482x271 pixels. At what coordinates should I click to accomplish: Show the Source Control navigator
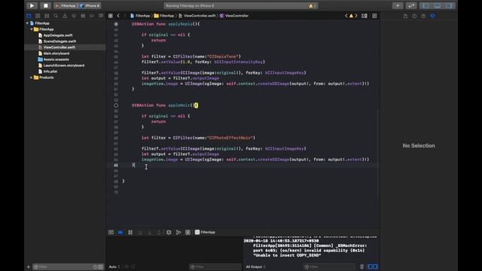(38, 16)
